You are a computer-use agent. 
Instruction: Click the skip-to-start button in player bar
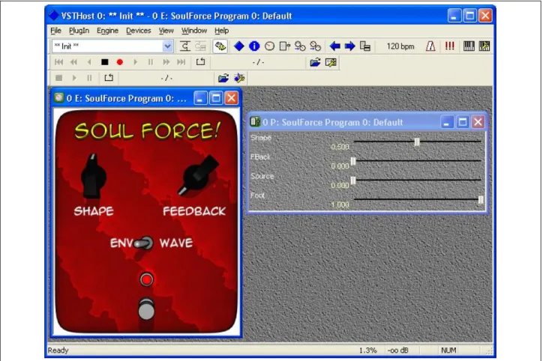(x=58, y=62)
